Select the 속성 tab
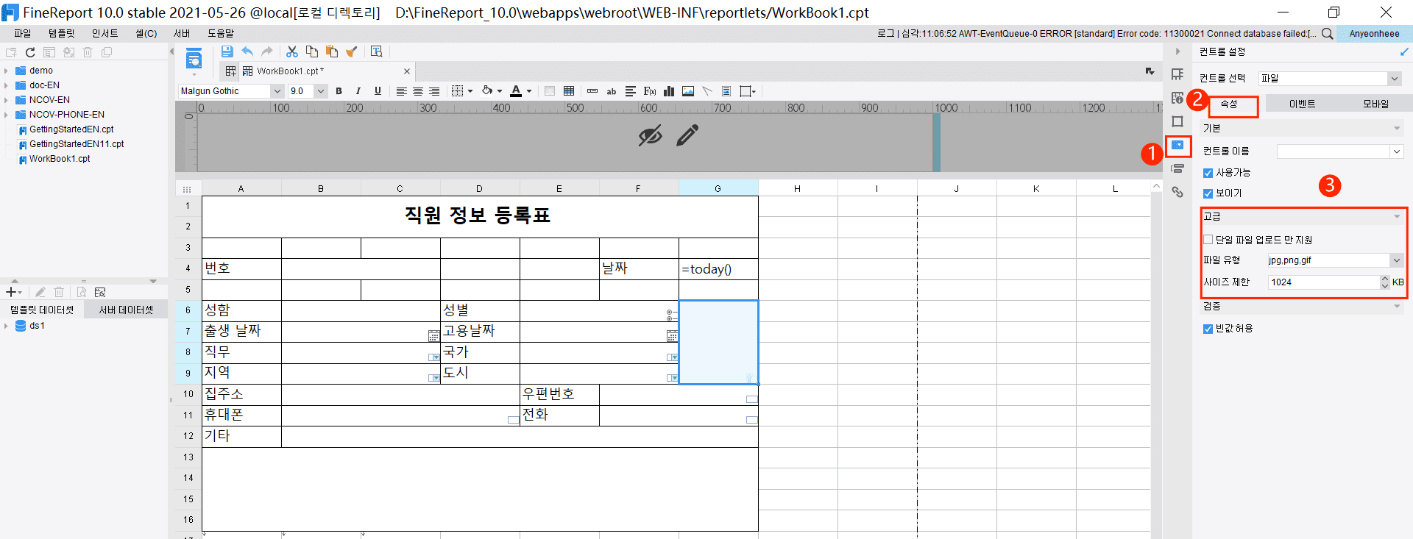 [1229, 104]
